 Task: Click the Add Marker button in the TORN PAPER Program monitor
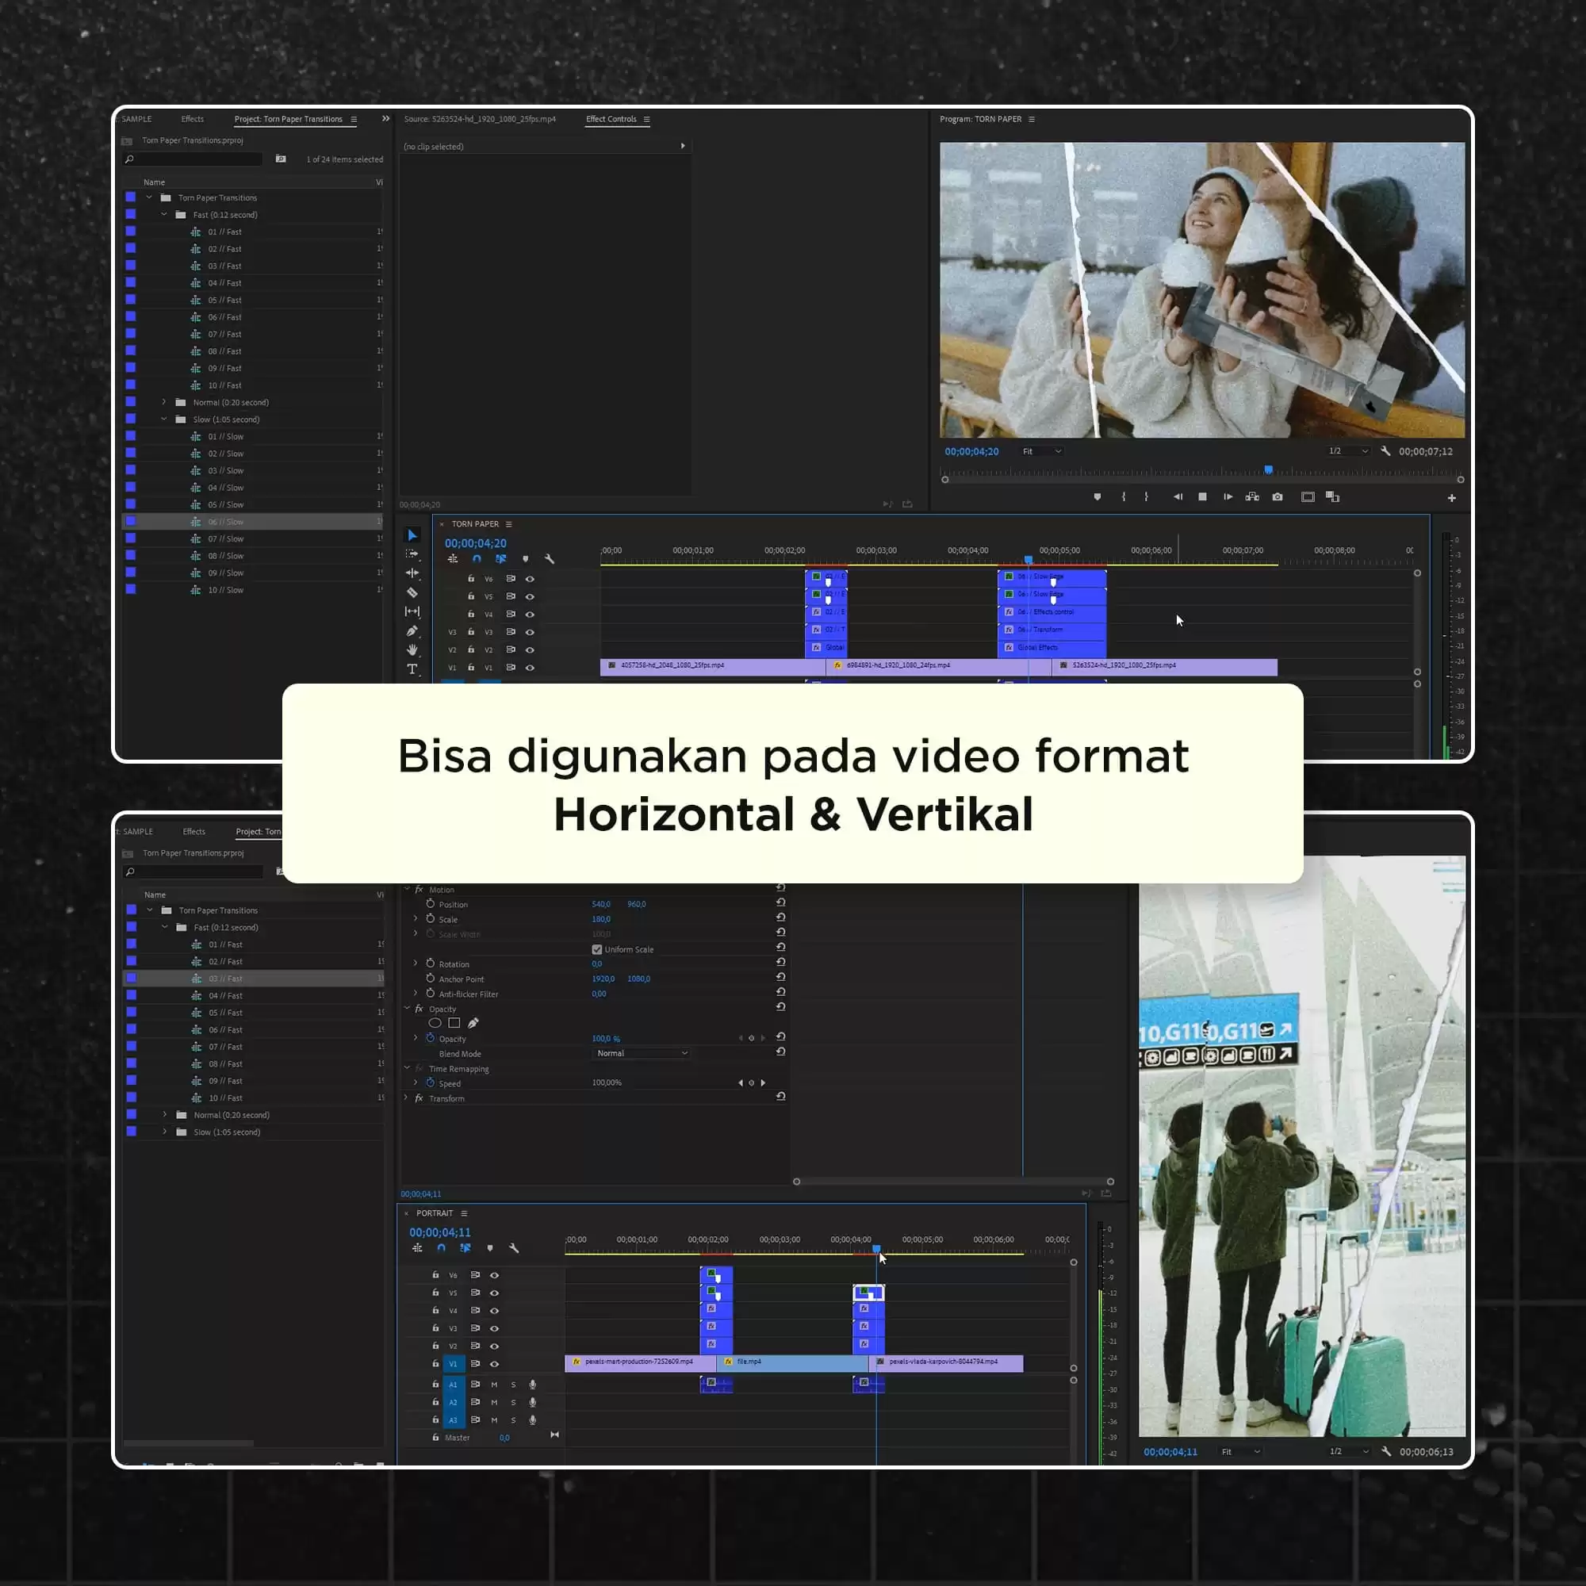1098,496
